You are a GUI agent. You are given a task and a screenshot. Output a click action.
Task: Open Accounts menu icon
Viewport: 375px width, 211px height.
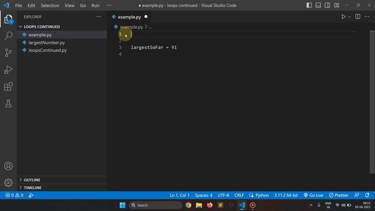8,166
